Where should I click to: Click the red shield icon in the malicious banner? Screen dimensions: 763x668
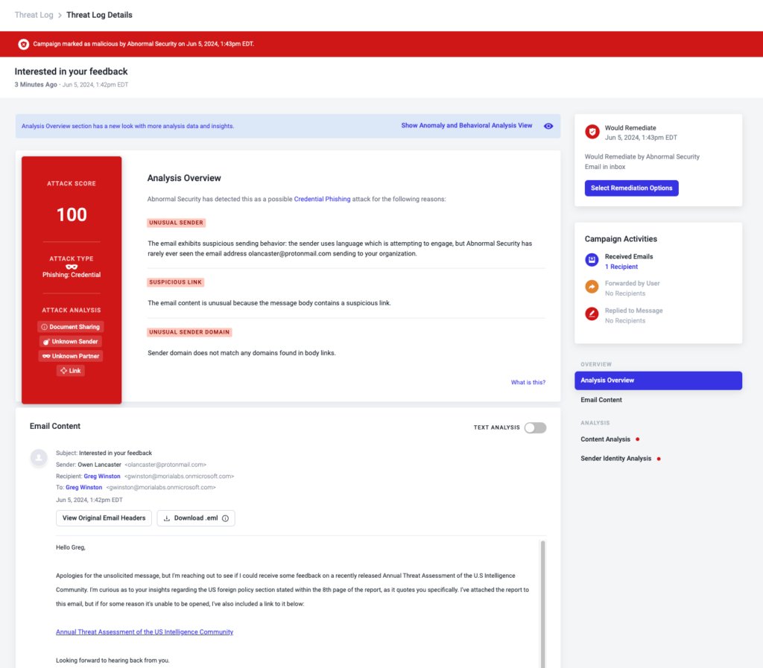coord(23,44)
